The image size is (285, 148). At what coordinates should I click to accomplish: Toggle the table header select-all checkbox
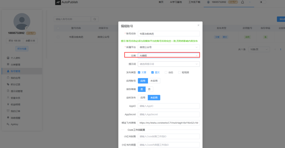point(58,28)
